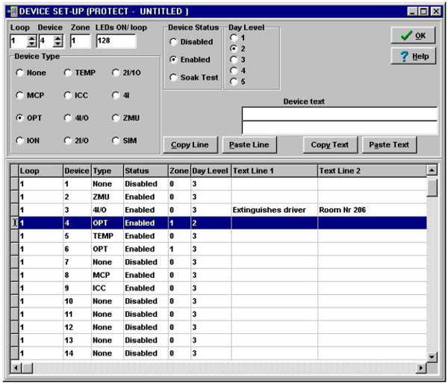Click the Text Line 1 column header
Viewport: 448px width, 384px height.
coord(273,170)
